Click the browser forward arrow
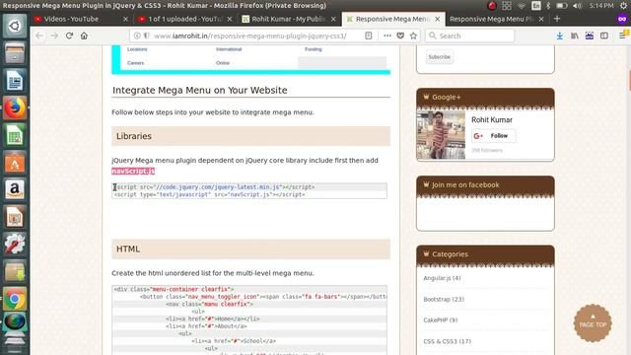Image resolution: width=631 pixels, height=355 pixels. point(54,35)
